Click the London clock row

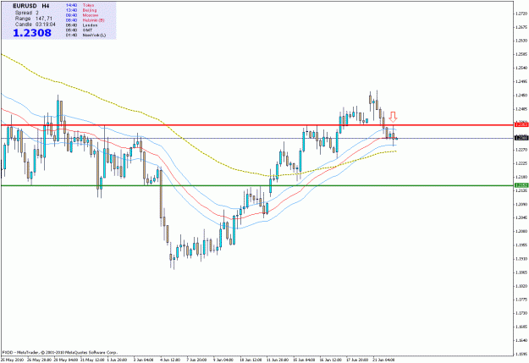tap(81, 25)
